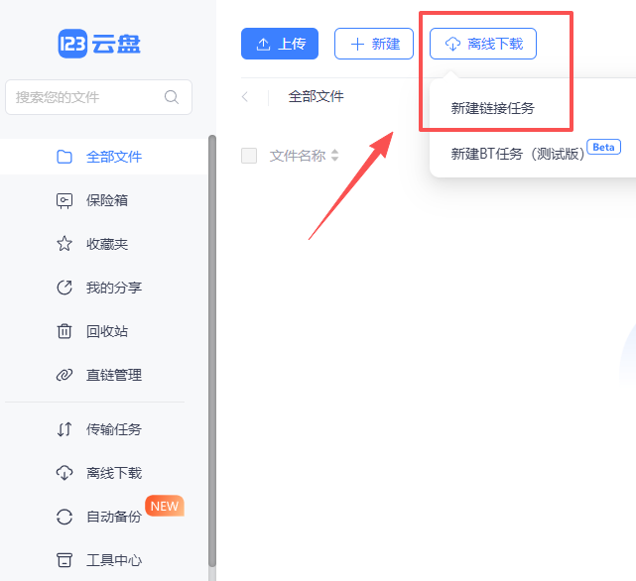Screen dimensions: 636x581
Task: Click the 文件名称 column header
Action: 298,156
